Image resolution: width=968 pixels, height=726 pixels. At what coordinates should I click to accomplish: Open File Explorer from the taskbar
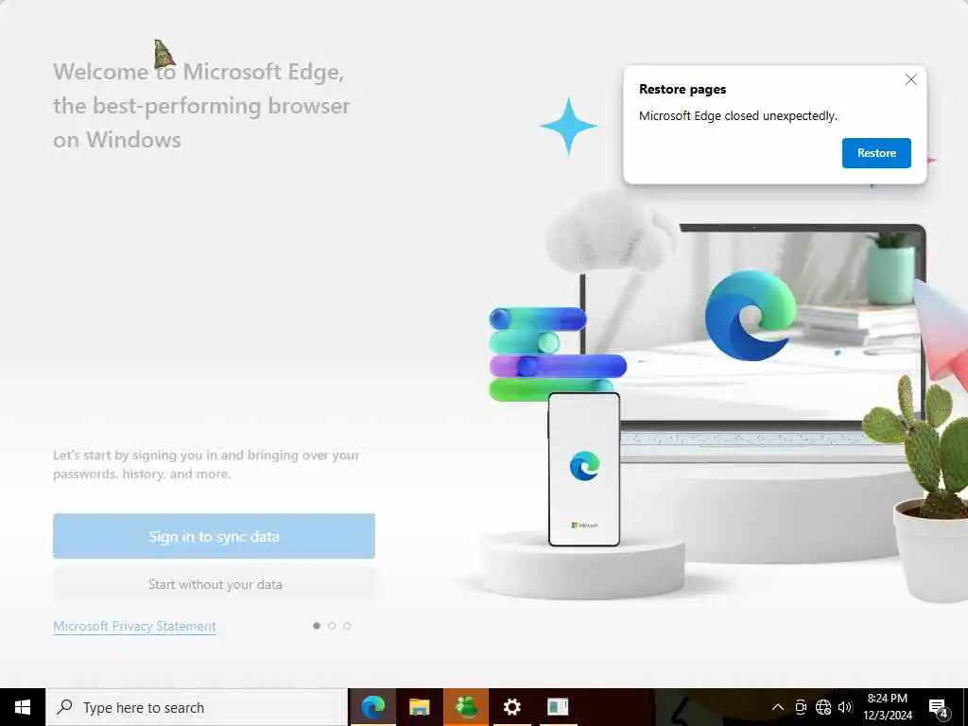[x=419, y=707]
